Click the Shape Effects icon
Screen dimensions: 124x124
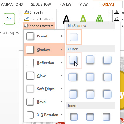[26, 26]
